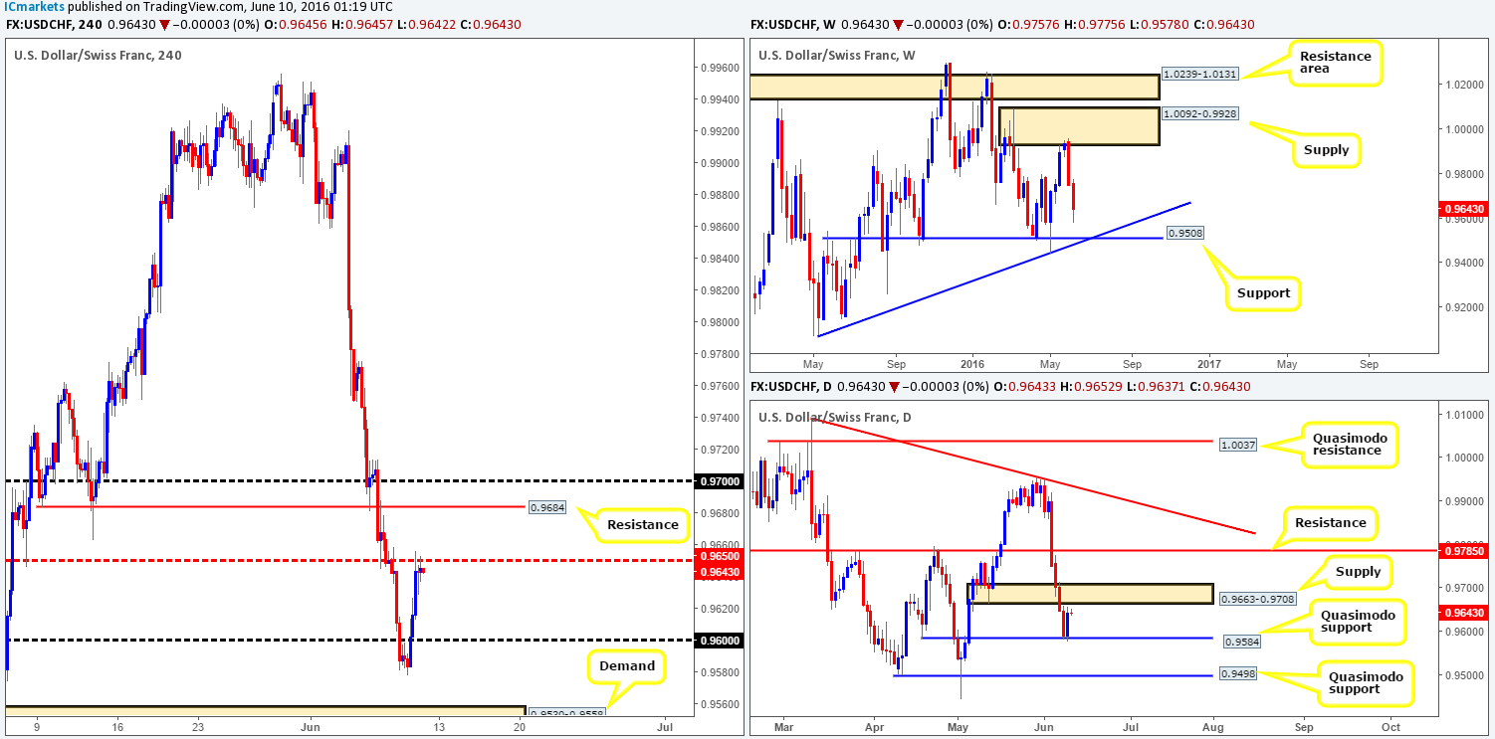Screen dimensions: 1495x739
Task: Select Quasimodo support callout near 0.9584
Action: pos(1359,623)
